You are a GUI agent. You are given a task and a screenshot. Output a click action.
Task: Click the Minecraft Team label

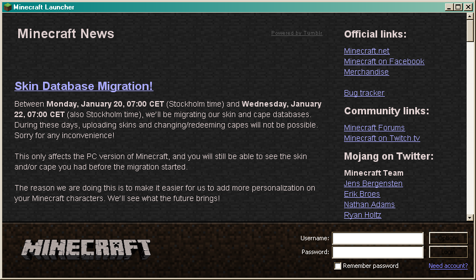374,173
